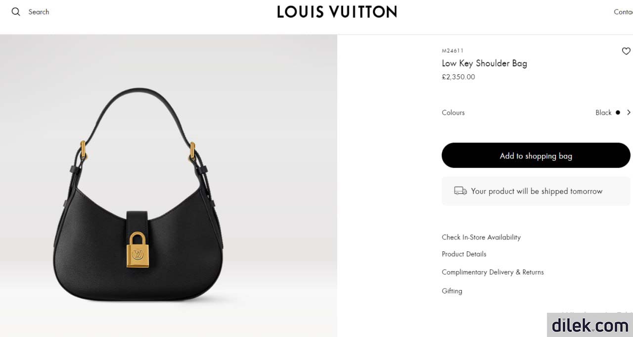Click the Black colour name label

coord(603,112)
